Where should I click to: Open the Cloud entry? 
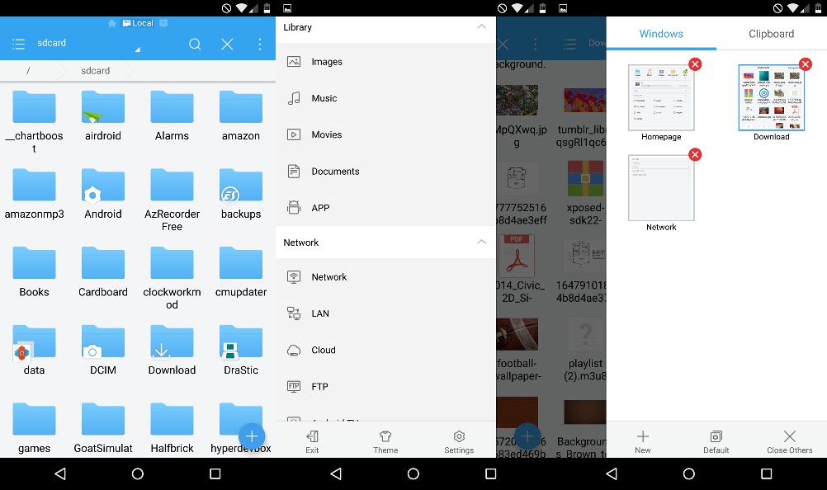(385, 350)
